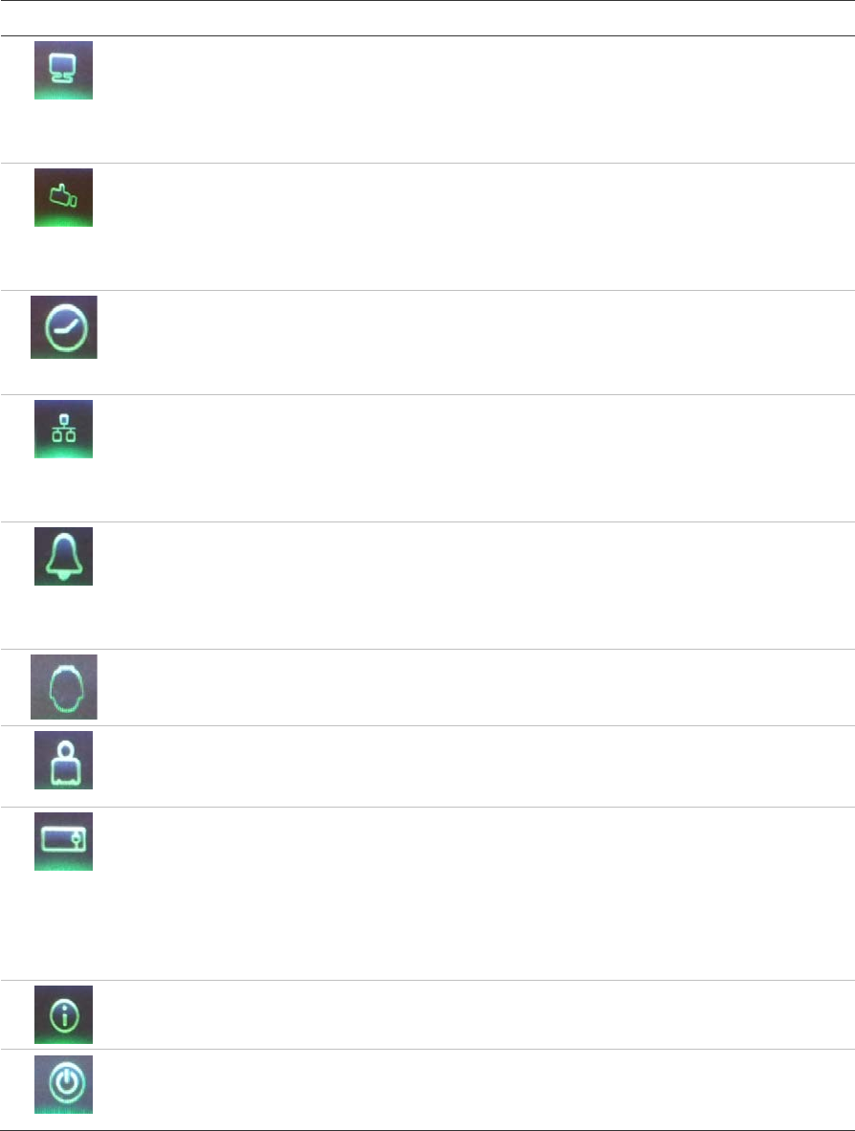Select the PTZ dome camera icon
The height and width of the screenshot is (1131, 855).
(63, 687)
